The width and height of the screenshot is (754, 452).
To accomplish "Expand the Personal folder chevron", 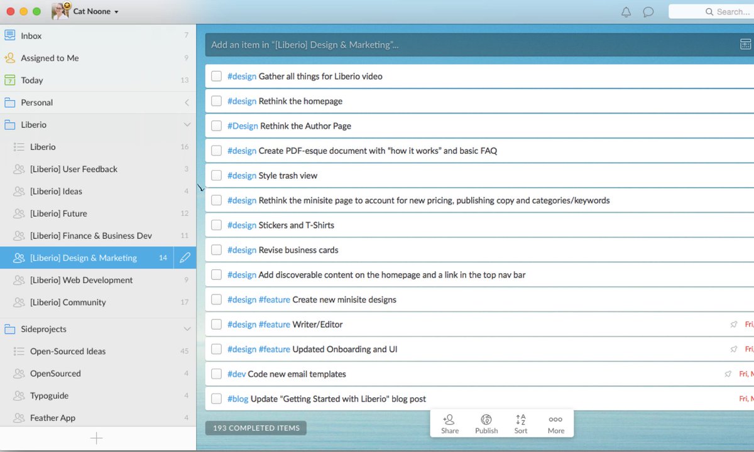I will coord(187,102).
